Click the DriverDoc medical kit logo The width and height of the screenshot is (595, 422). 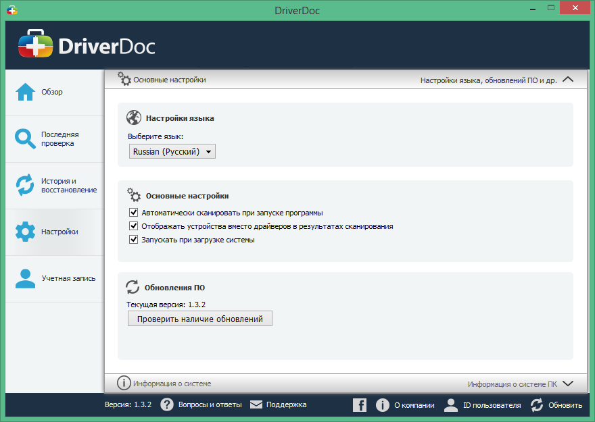tap(35, 44)
